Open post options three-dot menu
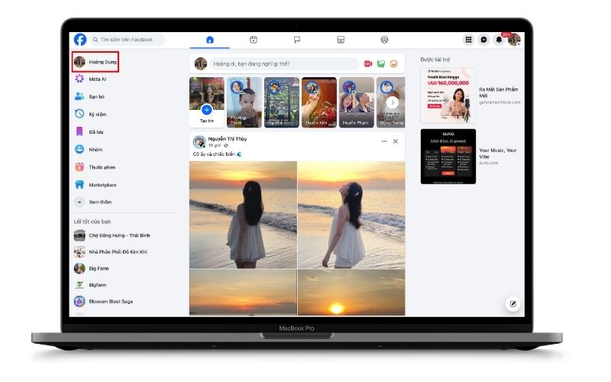This screenshot has width=611, height=382. click(384, 141)
